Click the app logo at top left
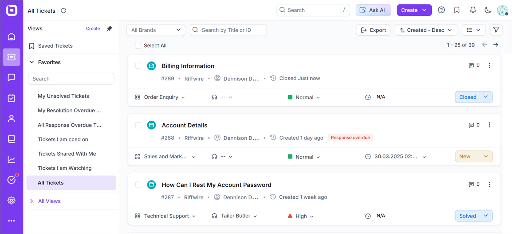512x234 pixels. click(11, 10)
